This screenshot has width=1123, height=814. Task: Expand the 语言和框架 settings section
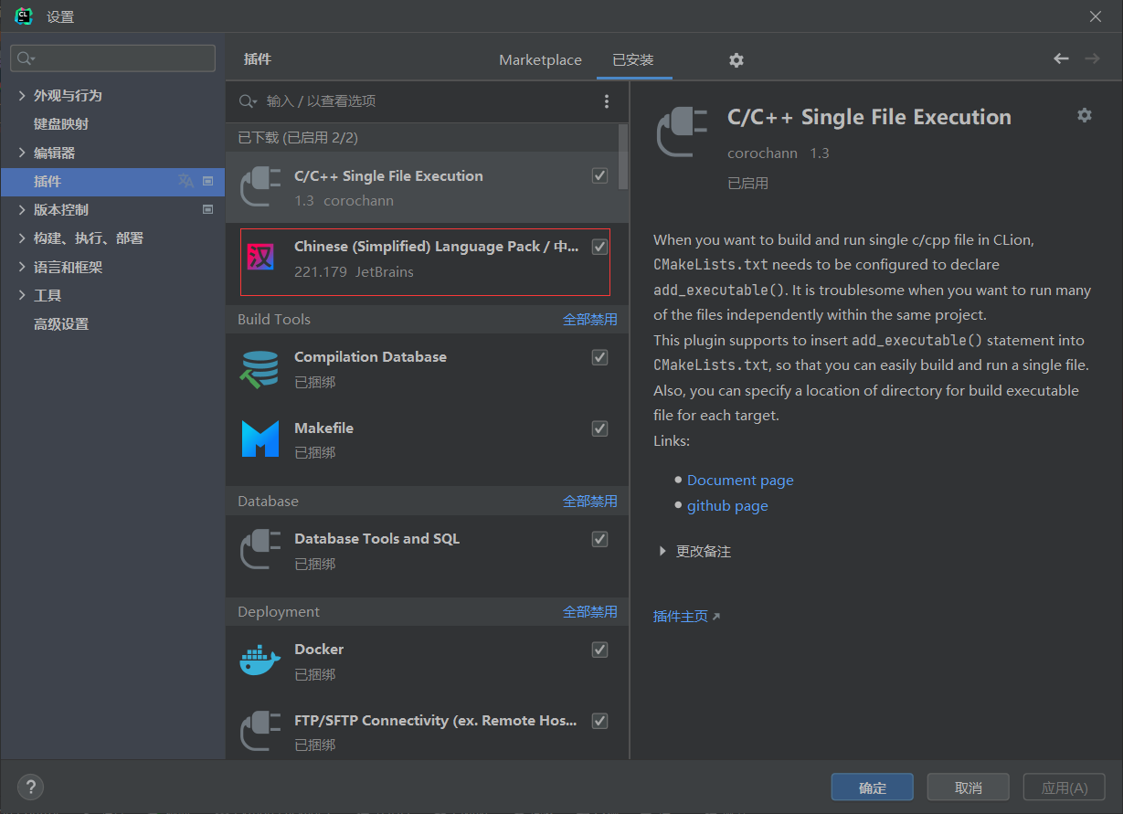point(22,267)
